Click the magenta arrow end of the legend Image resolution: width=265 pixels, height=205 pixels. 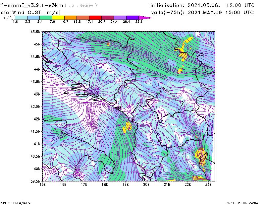coord(144,18)
